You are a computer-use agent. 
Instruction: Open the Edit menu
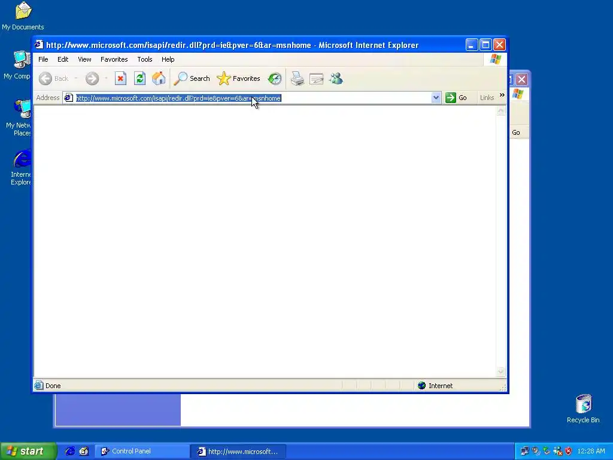click(63, 59)
